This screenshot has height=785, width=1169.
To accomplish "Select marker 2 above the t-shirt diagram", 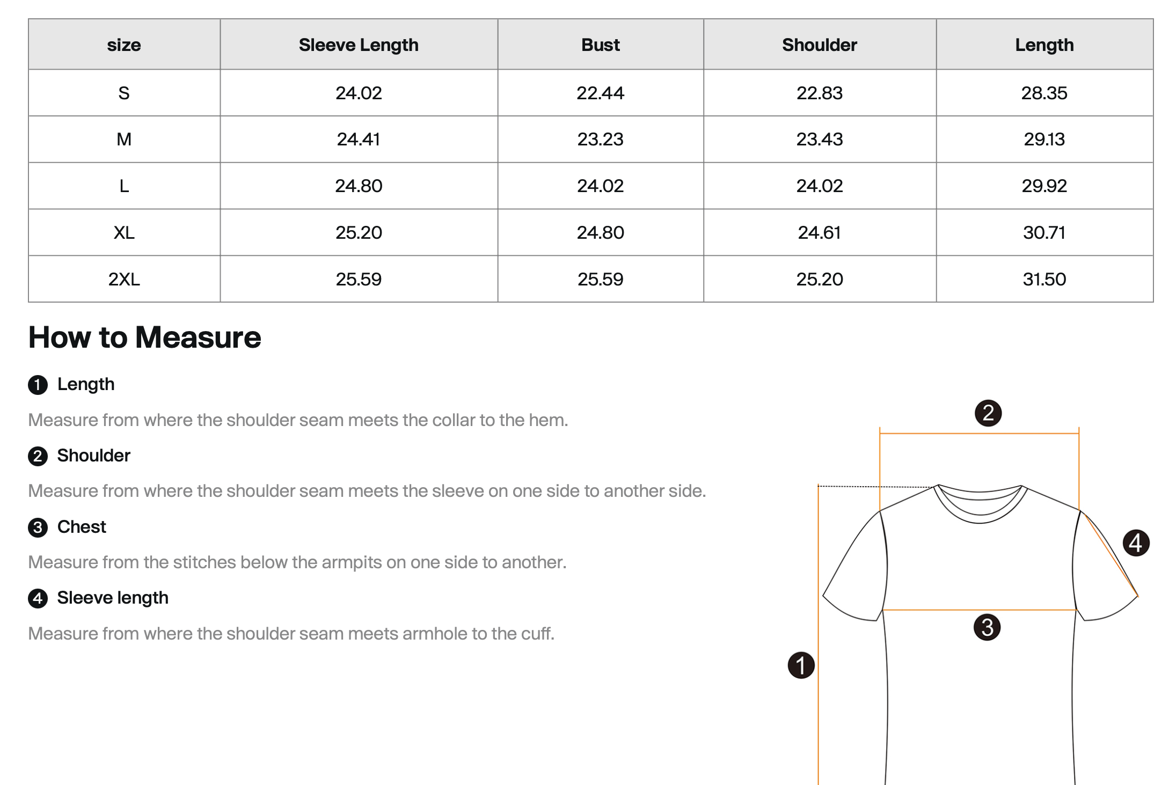I will click(x=988, y=413).
